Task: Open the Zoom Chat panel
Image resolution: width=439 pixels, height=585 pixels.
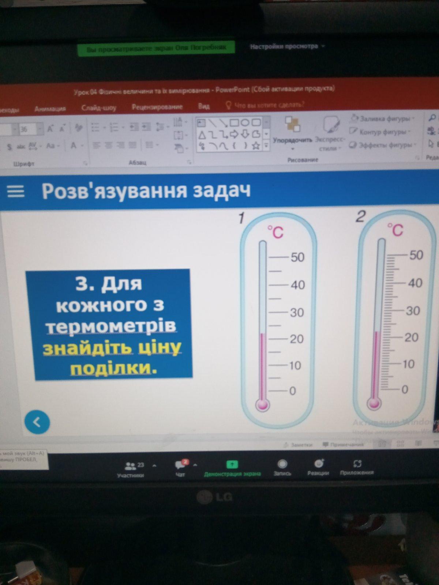Action: (x=181, y=469)
